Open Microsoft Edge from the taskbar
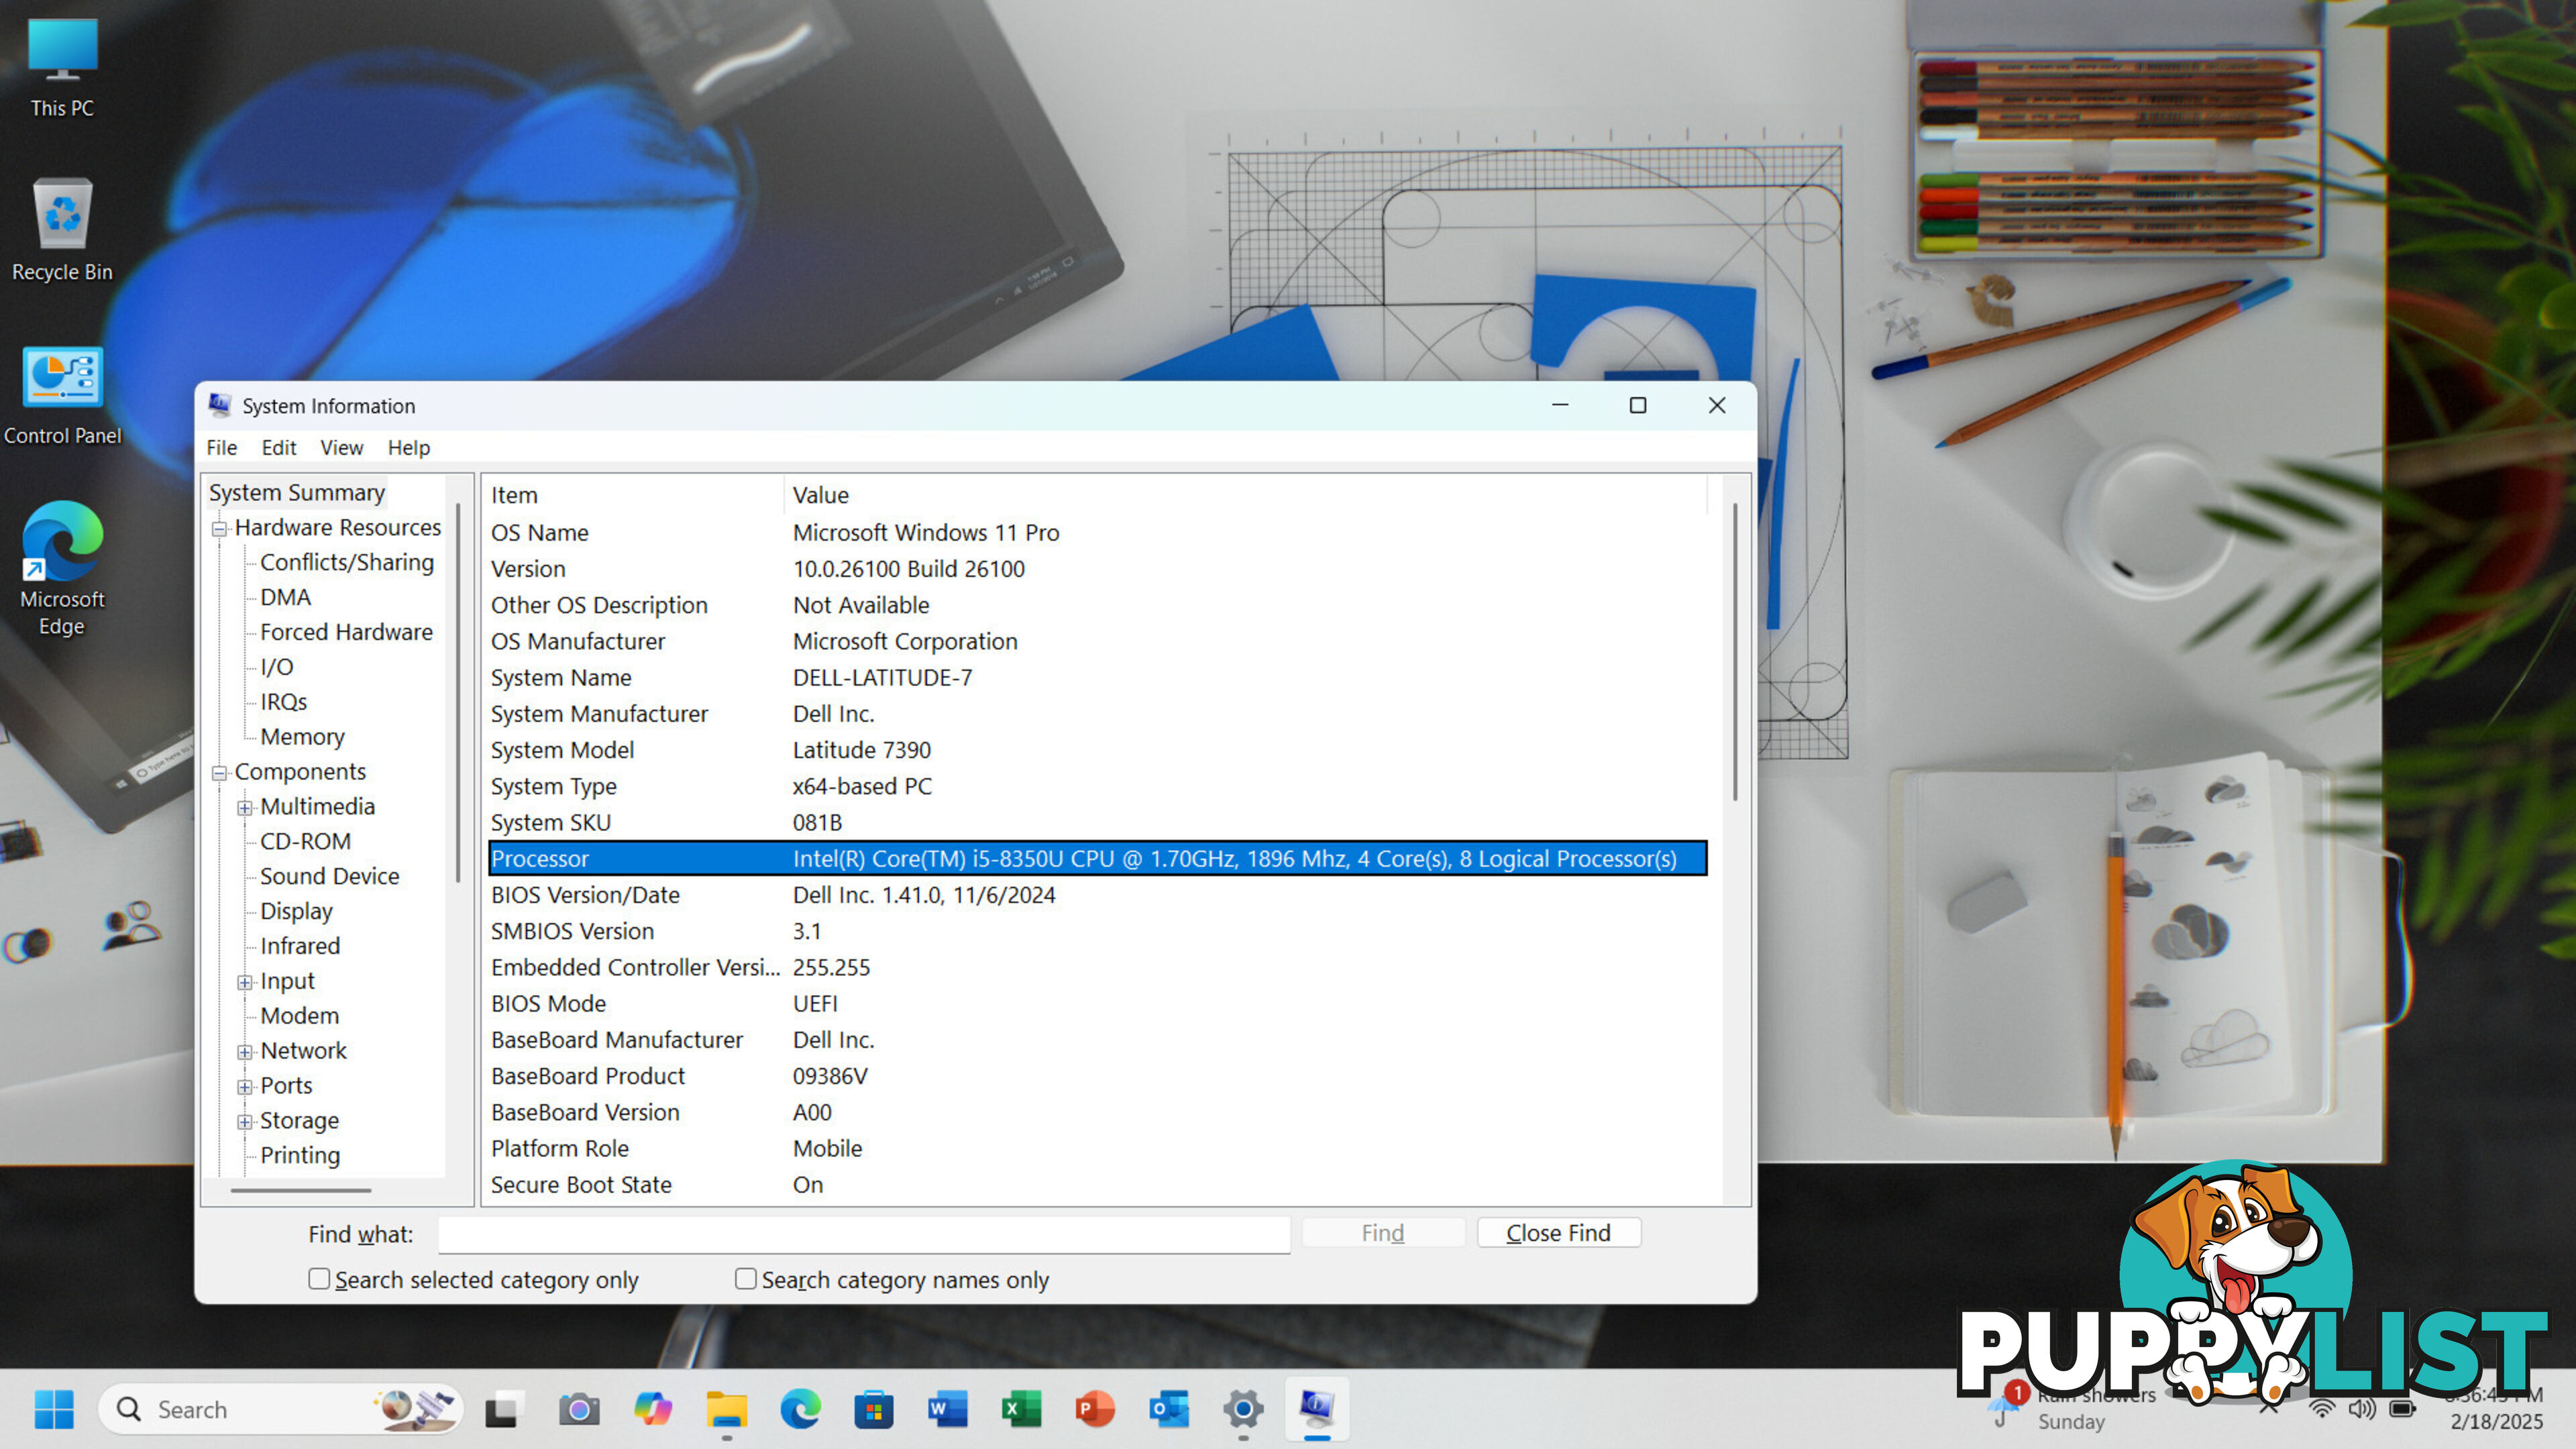Image resolution: width=2576 pixels, height=1449 pixels. (x=800, y=1409)
